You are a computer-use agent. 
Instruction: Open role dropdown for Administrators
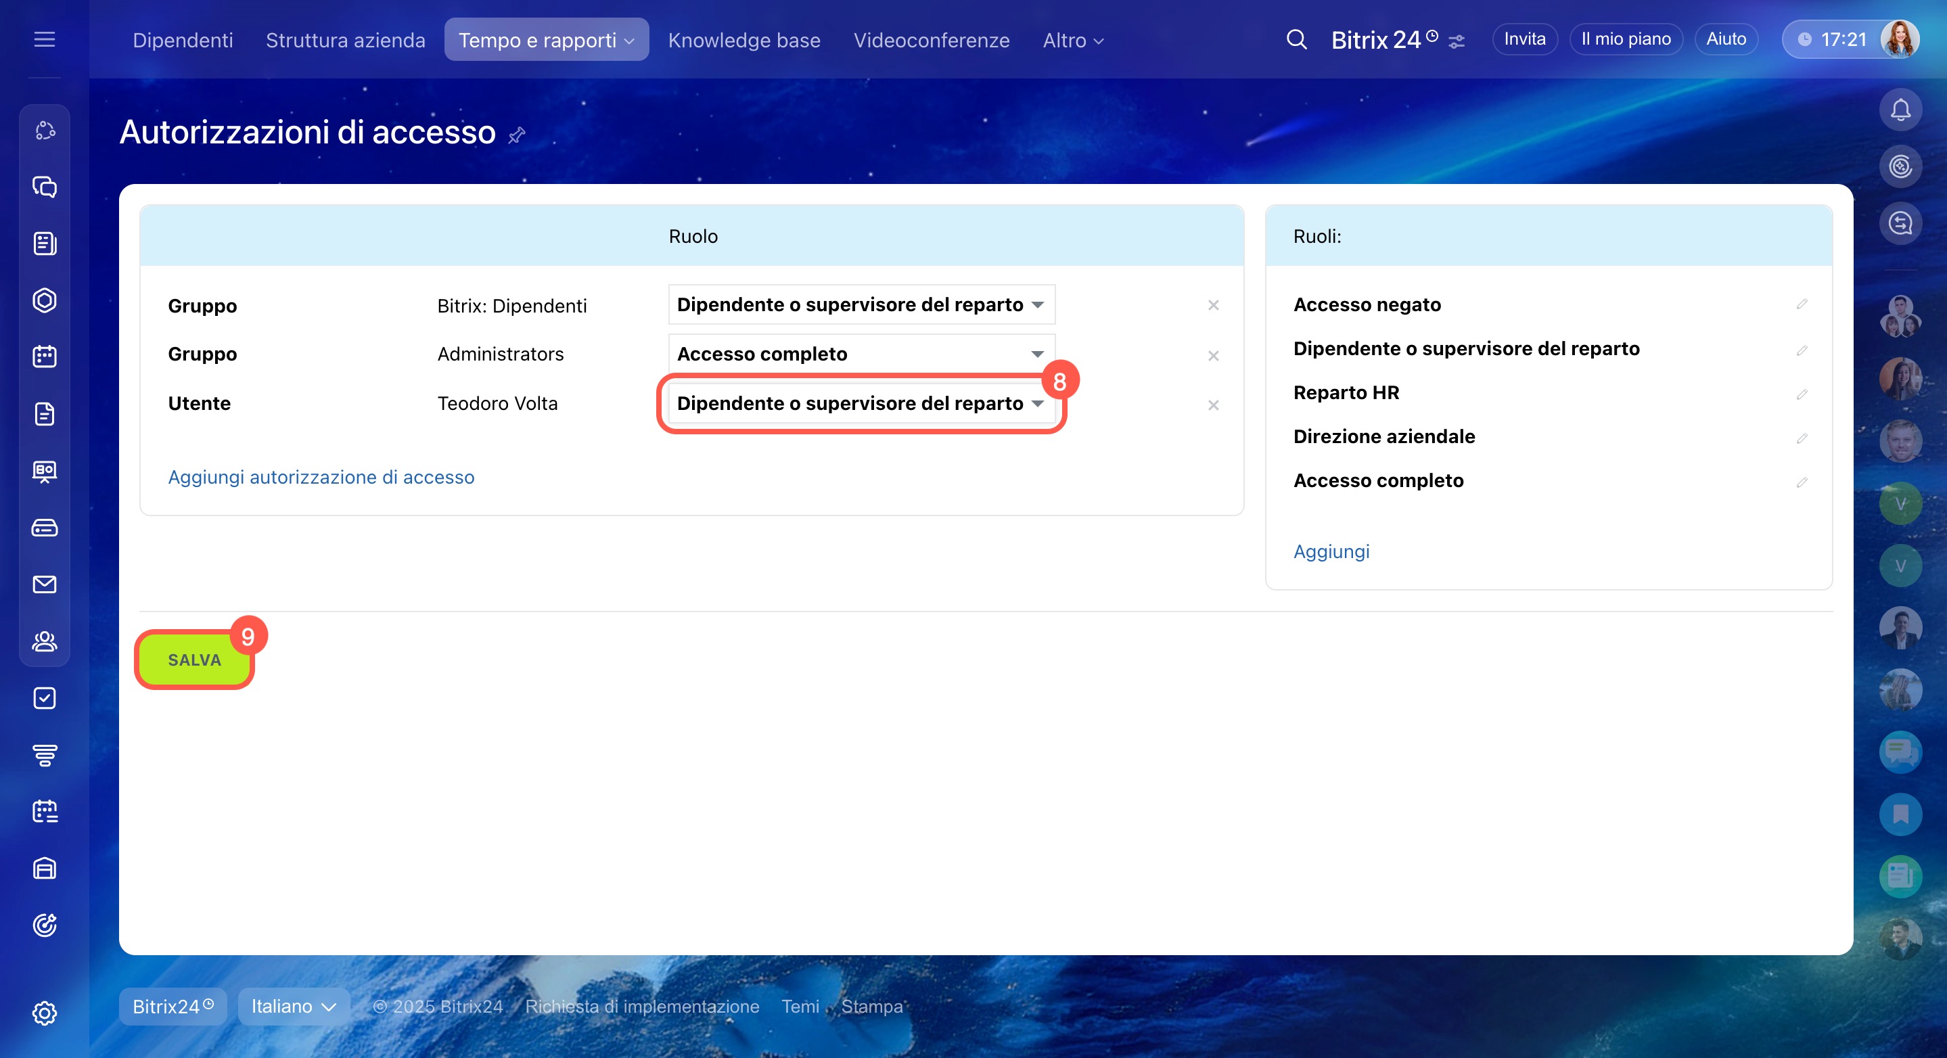point(861,354)
